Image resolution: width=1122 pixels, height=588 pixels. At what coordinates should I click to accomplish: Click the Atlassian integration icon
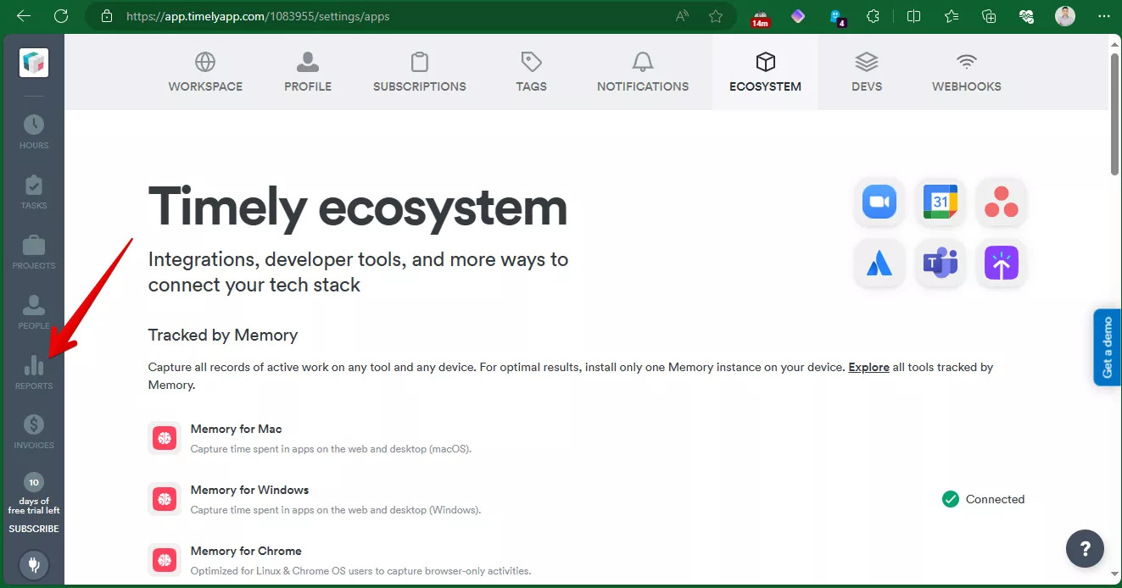click(879, 263)
